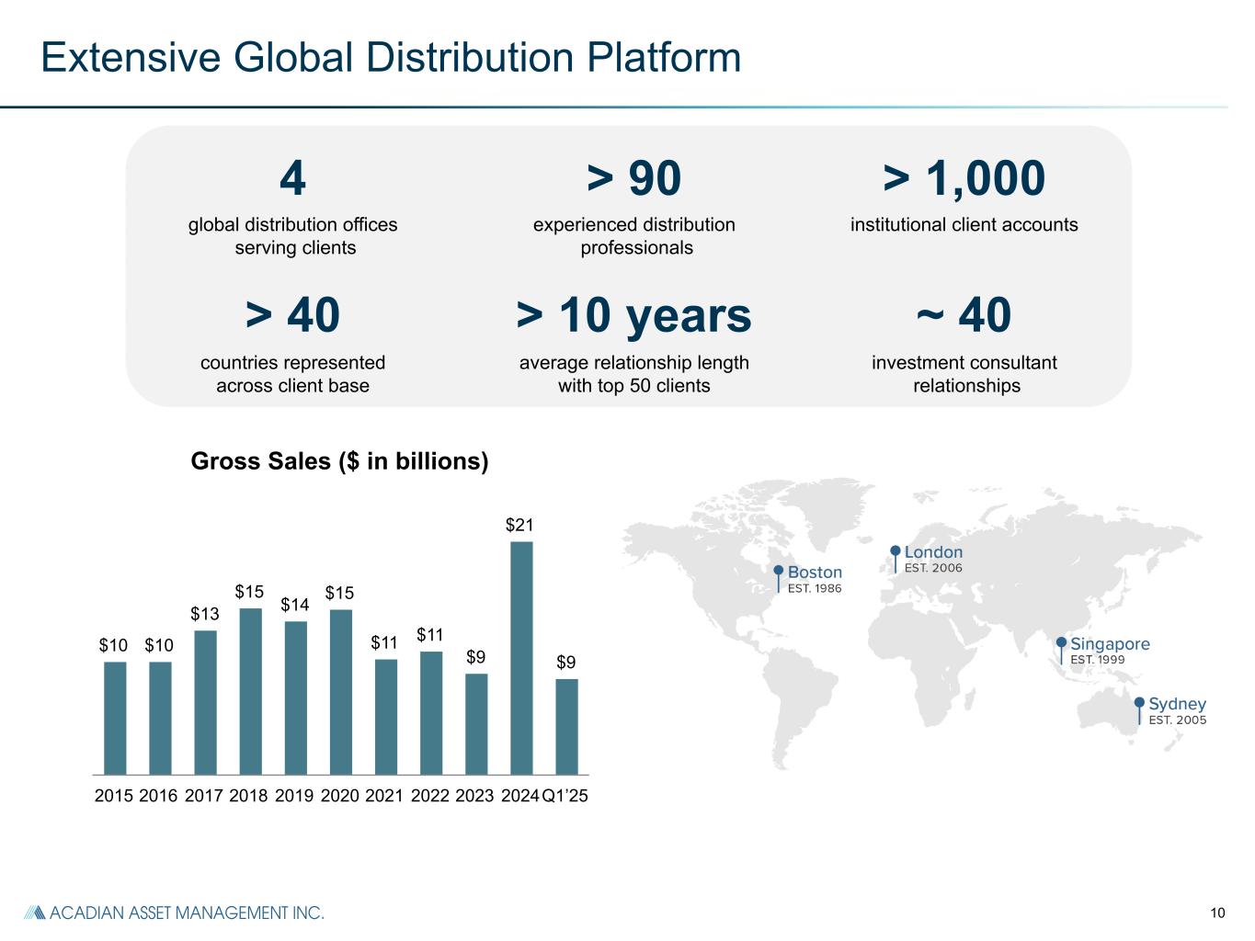The height and width of the screenshot is (941, 1255).
Task: Select the Sydney map pin marker
Action: pos(1140,705)
